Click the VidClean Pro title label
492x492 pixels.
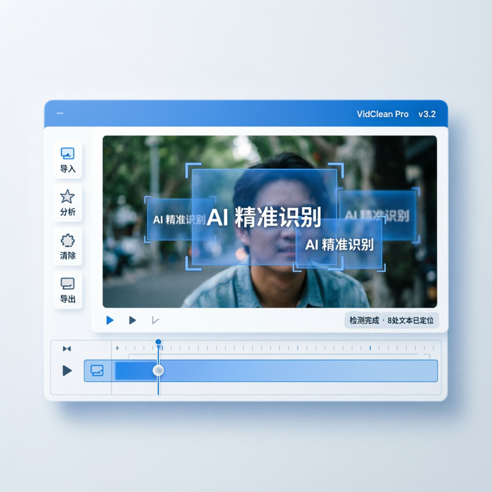pyautogui.click(x=382, y=114)
